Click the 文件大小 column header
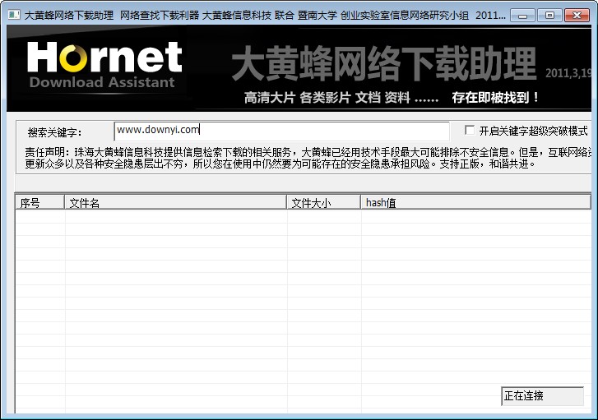 coord(324,202)
